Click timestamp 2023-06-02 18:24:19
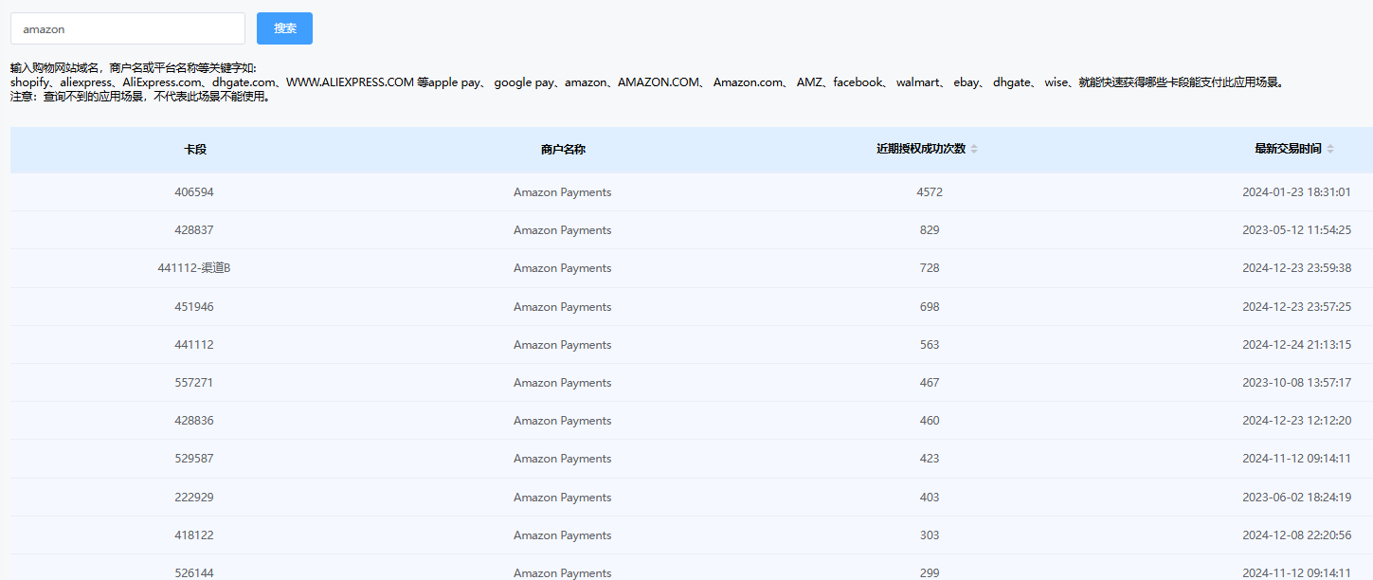 point(1296,498)
